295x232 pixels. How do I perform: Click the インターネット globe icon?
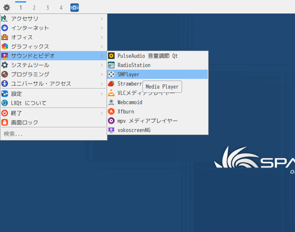[5, 28]
